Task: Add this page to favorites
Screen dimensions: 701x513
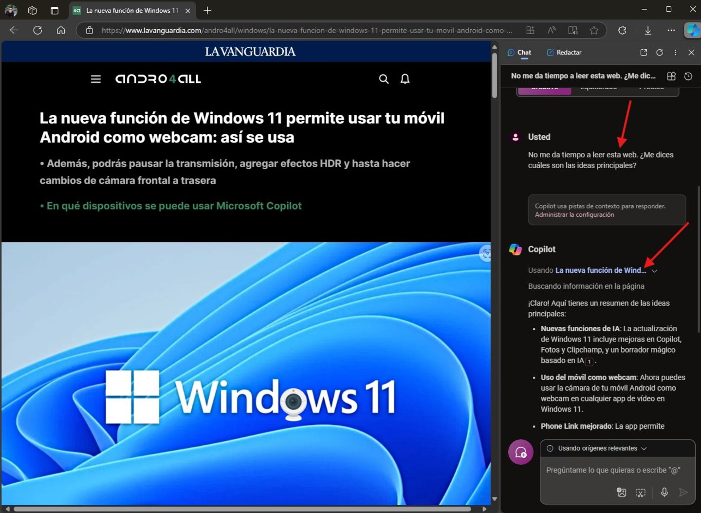Action: (594, 30)
